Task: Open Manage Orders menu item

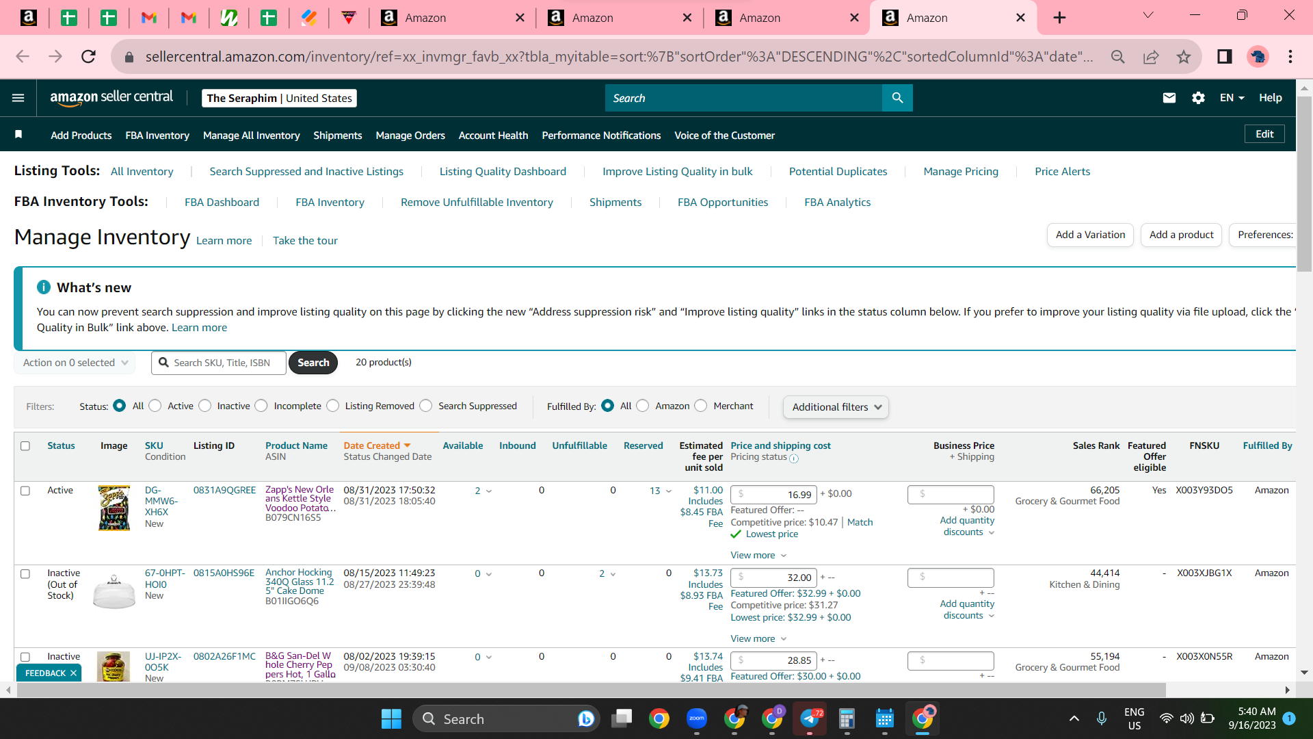Action: coord(410,135)
